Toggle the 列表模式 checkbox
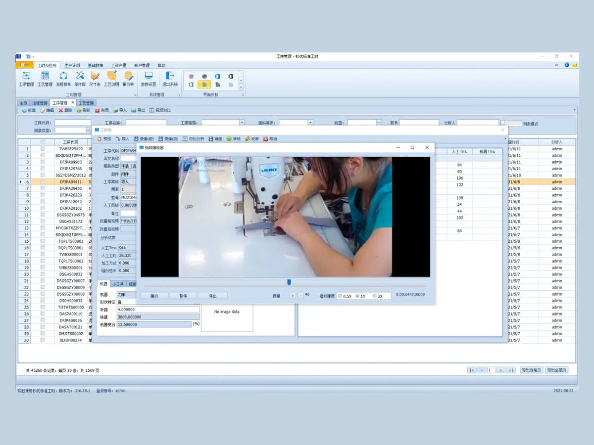Image resolution: width=594 pixels, height=445 pixels. [x=503, y=123]
